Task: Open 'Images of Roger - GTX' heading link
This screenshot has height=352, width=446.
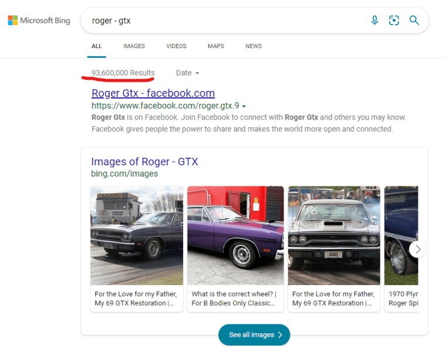Action: click(144, 162)
